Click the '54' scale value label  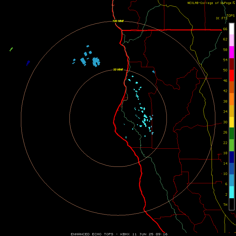tap(225, 60)
